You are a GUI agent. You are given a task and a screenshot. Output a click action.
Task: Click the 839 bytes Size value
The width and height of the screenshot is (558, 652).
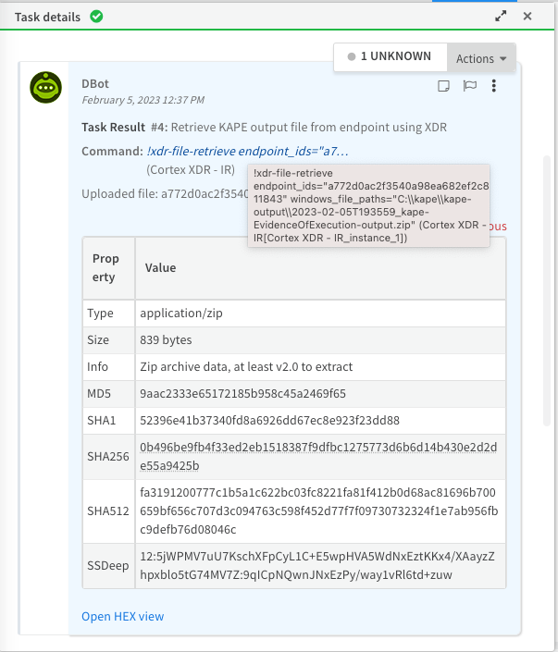click(x=166, y=340)
